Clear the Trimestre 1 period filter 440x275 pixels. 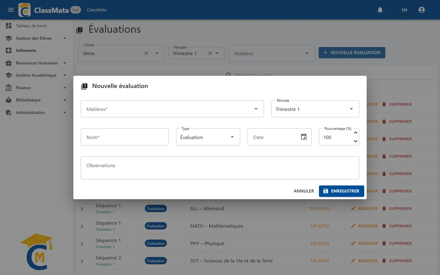coord(210,53)
